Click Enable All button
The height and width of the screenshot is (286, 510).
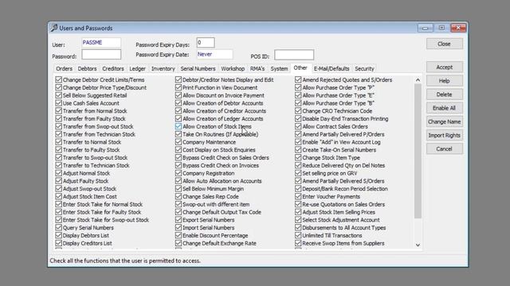445,108
